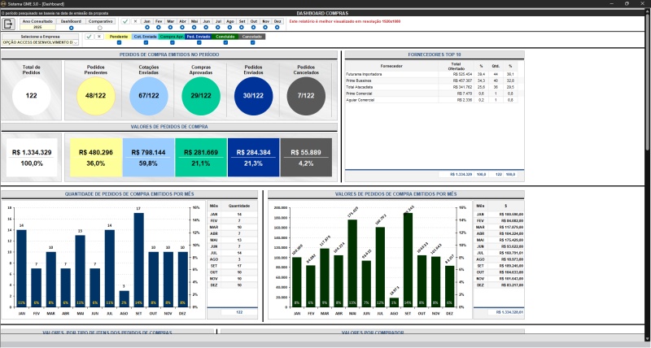Click green checkmark to select all months
Viewport: 651px width, 348px height.
coord(125,21)
